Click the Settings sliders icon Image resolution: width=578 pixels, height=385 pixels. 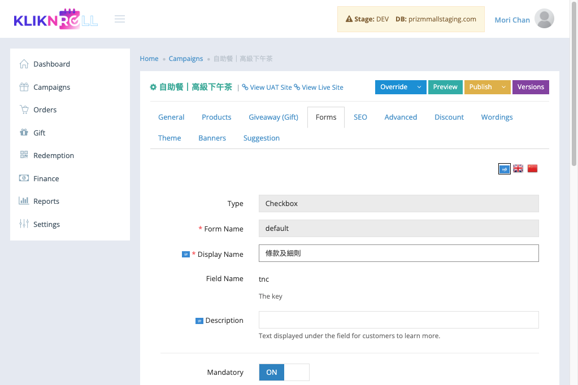click(24, 224)
